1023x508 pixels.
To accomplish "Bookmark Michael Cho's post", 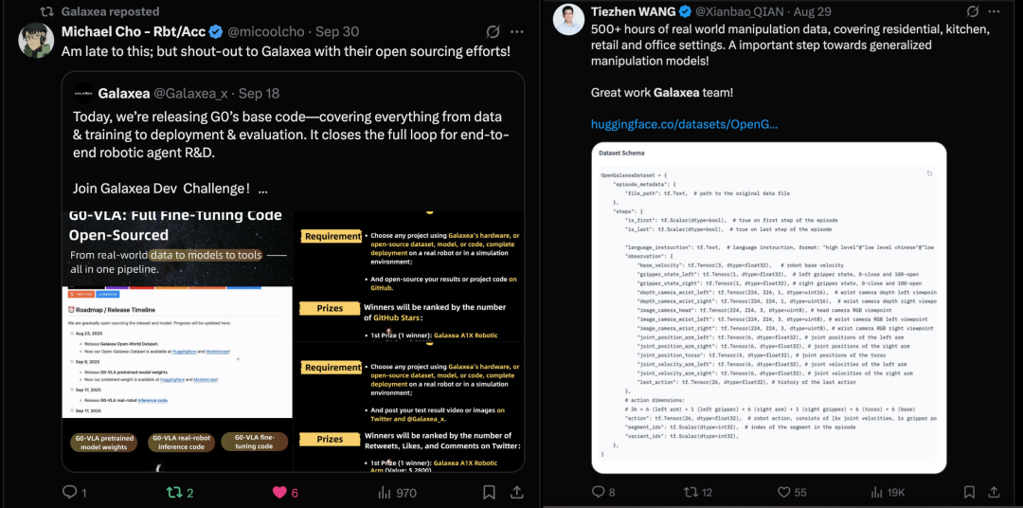I will click(x=489, y=492).
